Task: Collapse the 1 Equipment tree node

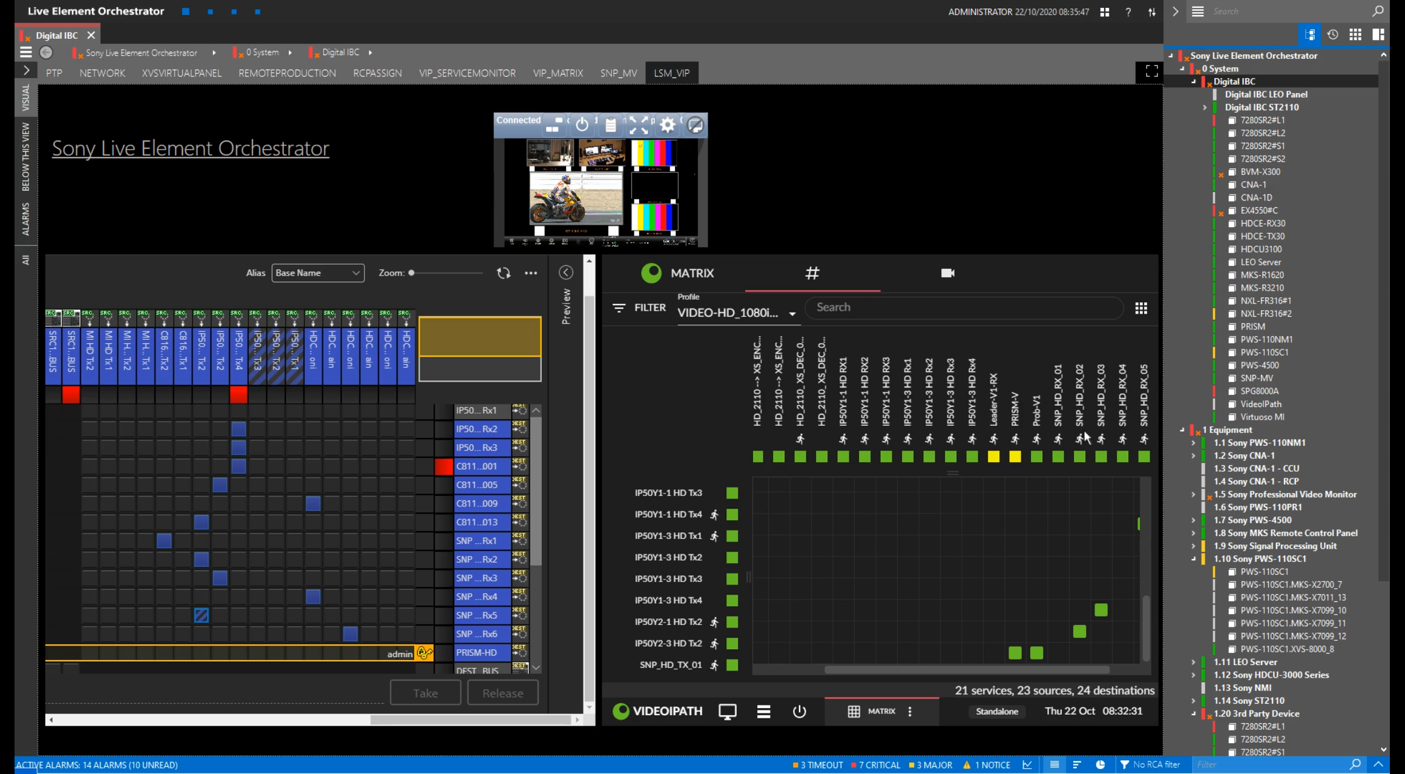Action: [1182, 430]
